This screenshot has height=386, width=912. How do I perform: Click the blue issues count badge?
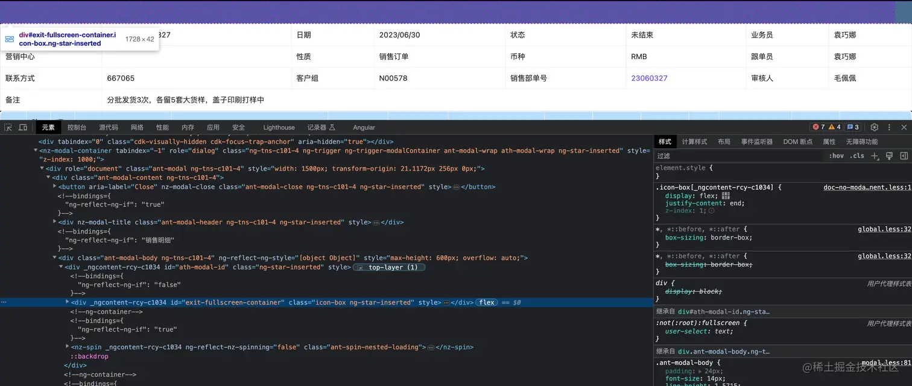coord(853,127)
